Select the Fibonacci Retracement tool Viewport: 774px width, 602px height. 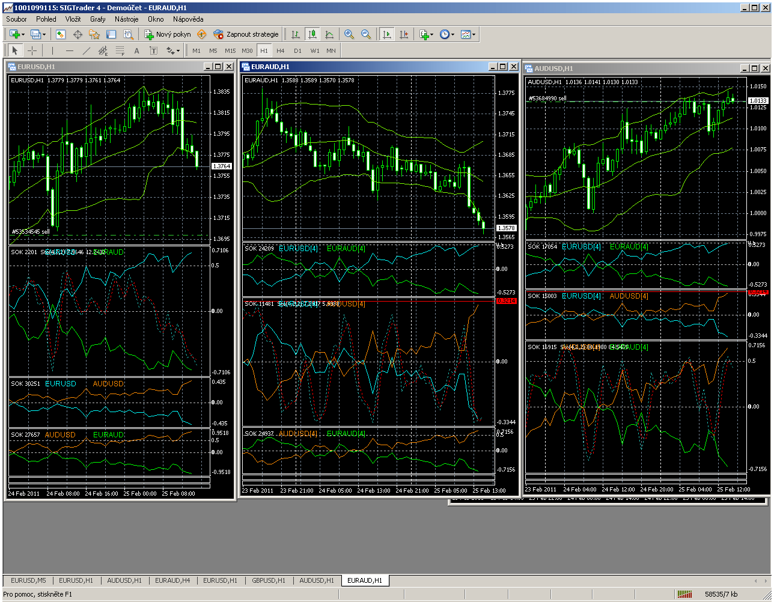(x=120, y=50)
